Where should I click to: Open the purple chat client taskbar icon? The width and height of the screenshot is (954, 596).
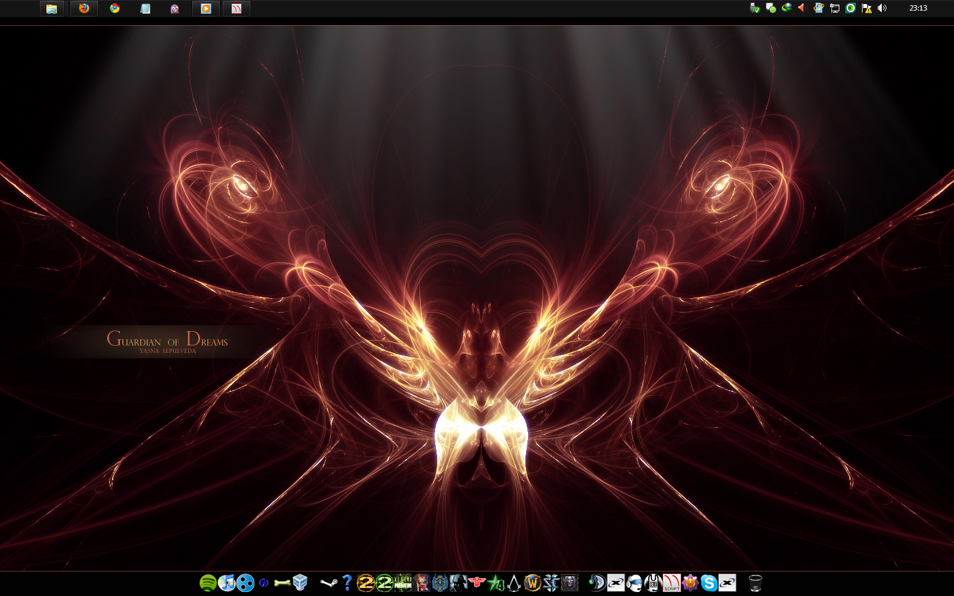click(175, 9)
